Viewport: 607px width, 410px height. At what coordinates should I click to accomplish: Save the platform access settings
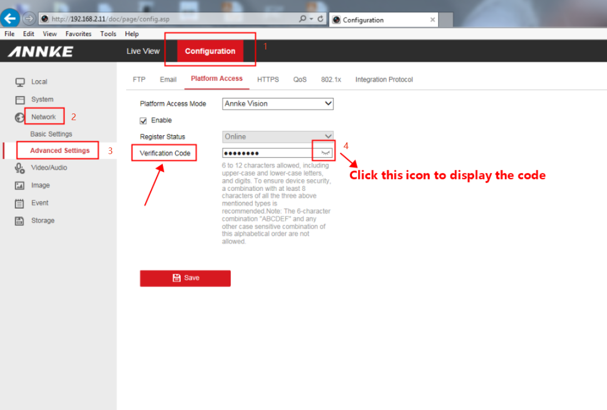[x=185, y=278]
